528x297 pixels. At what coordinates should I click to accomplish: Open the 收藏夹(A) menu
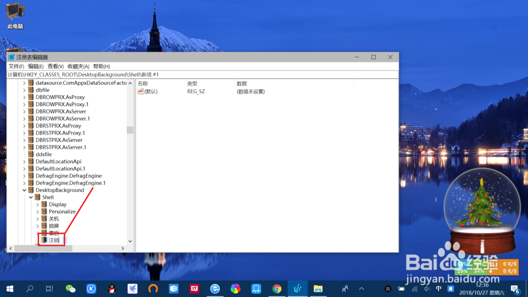[79, 66]
